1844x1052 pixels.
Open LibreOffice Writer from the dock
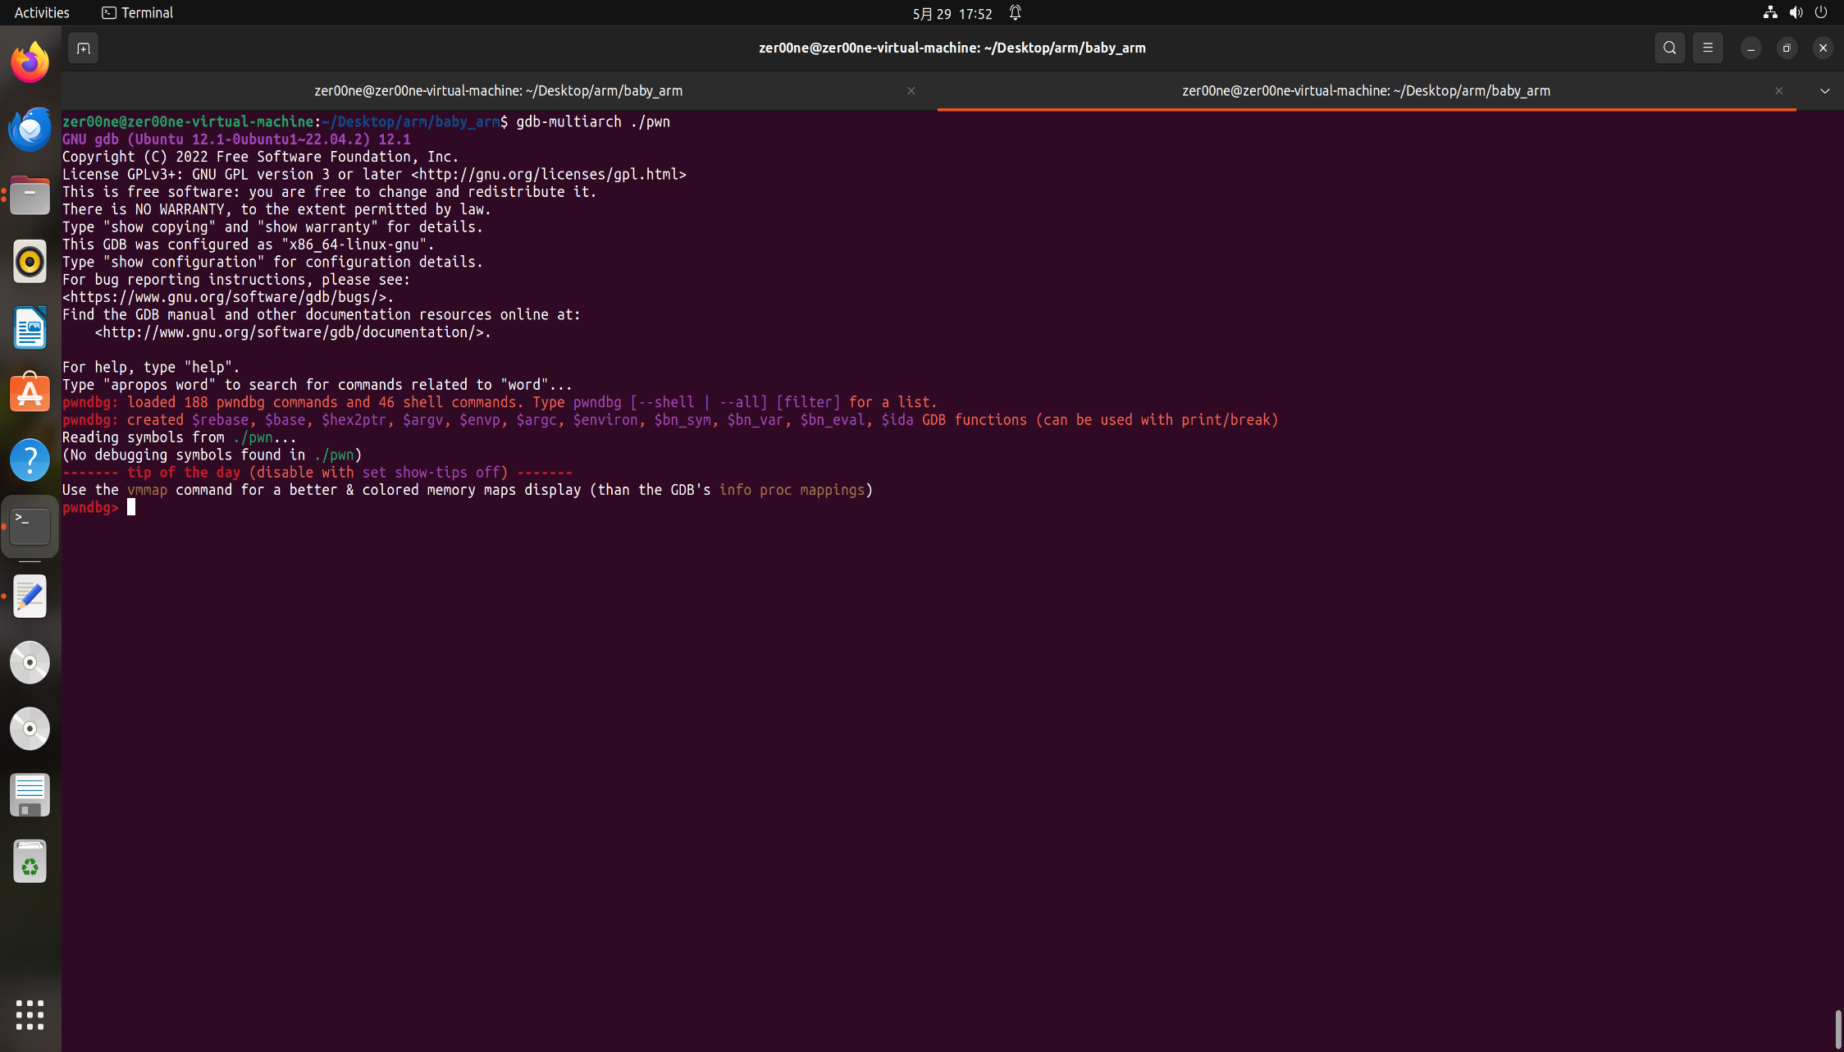tap(30, 328)
